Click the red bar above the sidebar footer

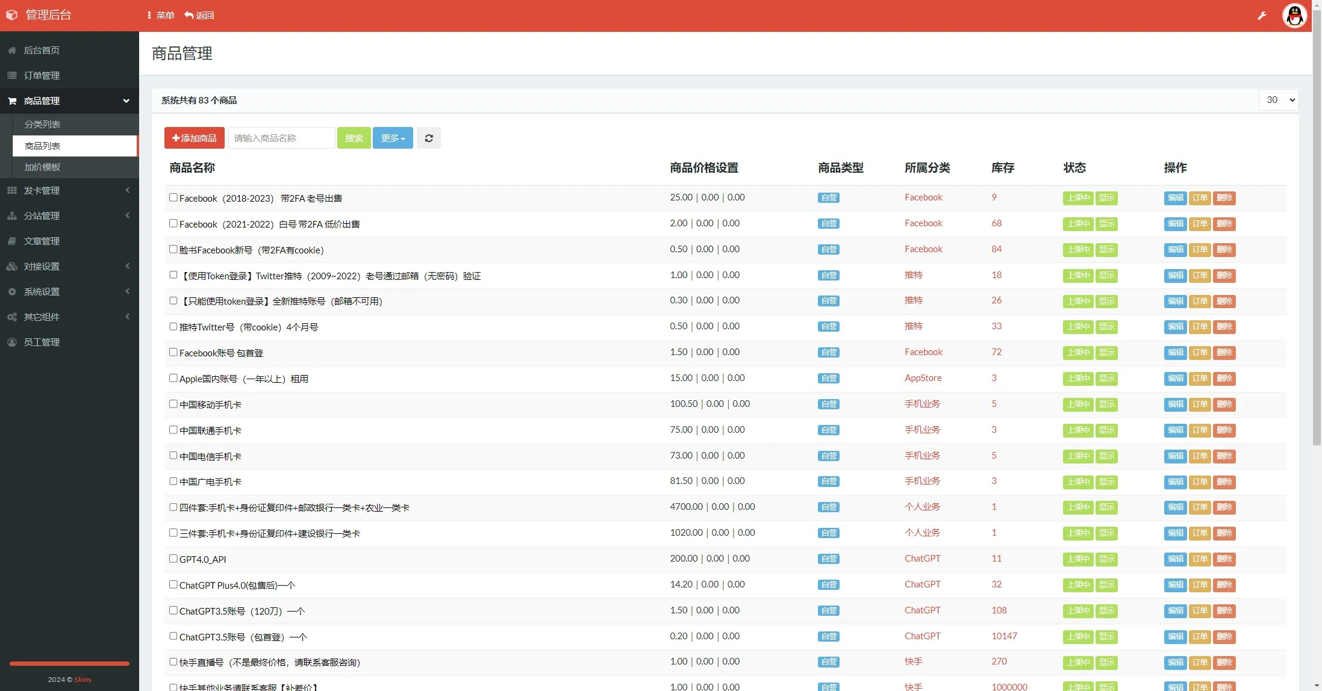[x=69, y=663]
